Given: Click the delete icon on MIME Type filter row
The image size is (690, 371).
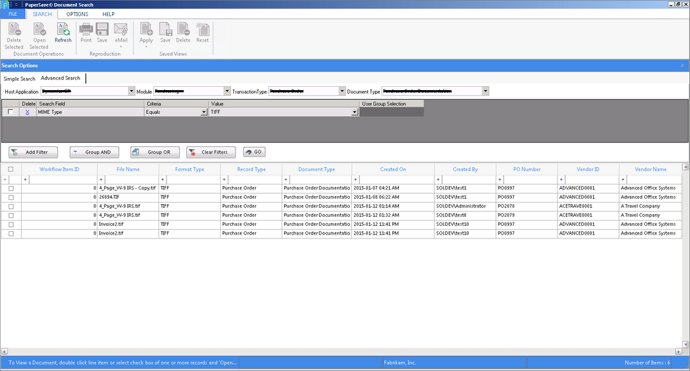Looking at the screenshot, I should [x=28, y=113].
